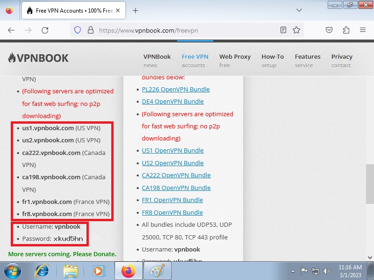The image size is (374, 280).
Task: Open Firefox application hamburger menu
Action: 363,30
